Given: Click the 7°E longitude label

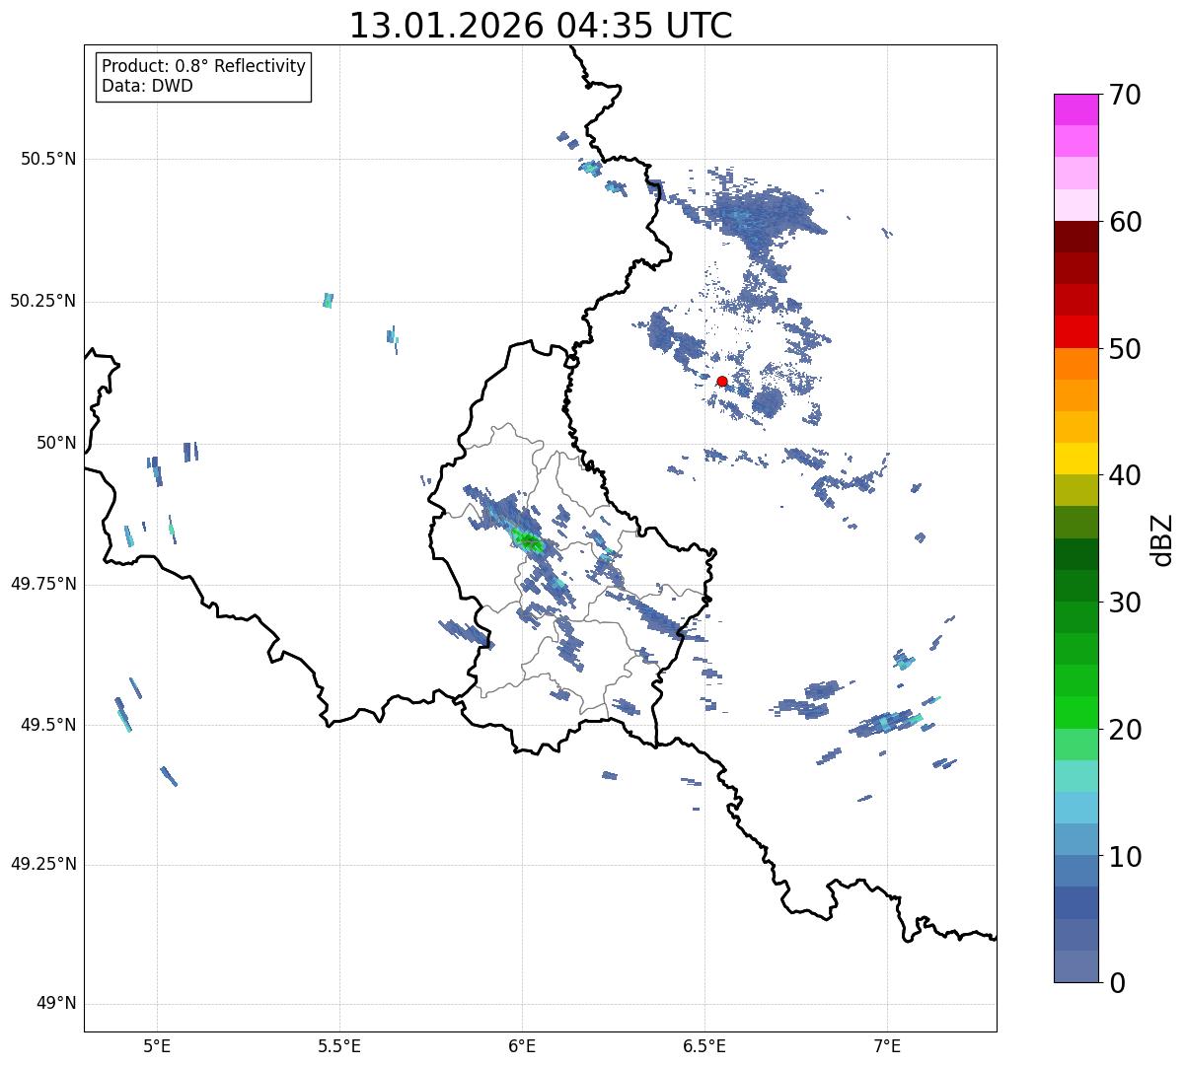Looking at the screenshot, I should 887,1046.
